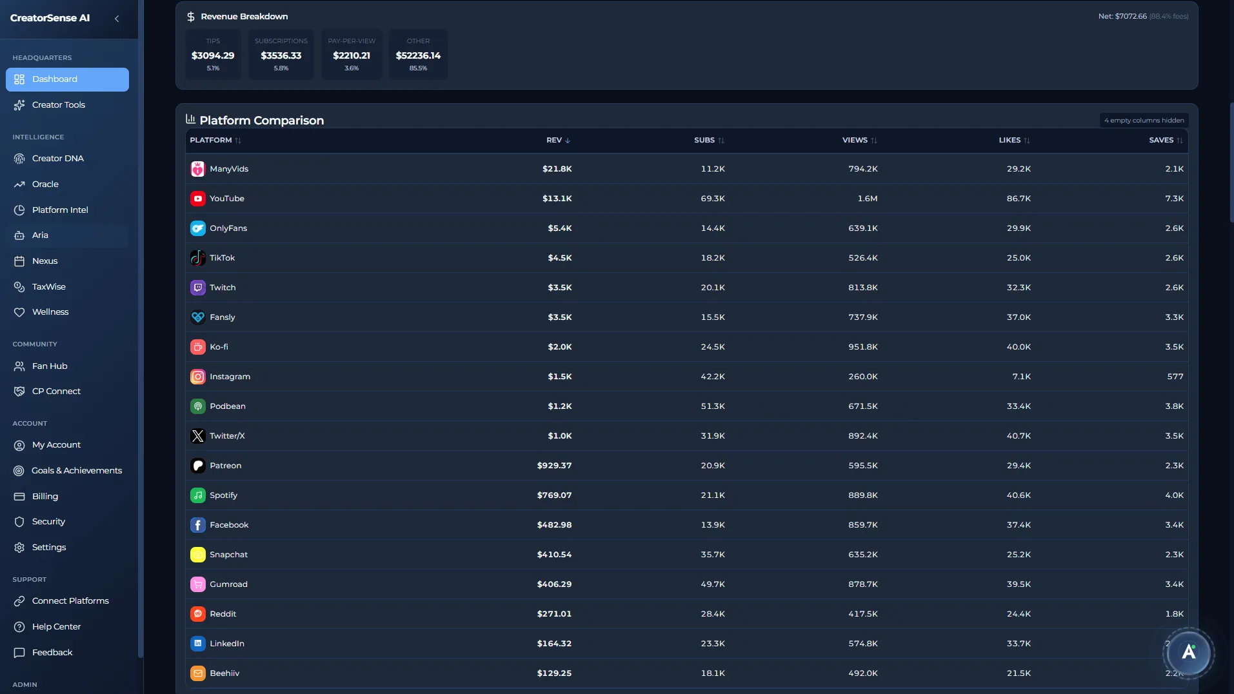
Task: Open Creator DNA via its fingerprint icon
Action: (19, 158)
